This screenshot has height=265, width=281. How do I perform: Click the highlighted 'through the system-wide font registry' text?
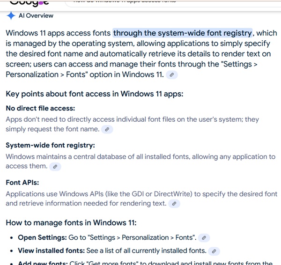183,33
